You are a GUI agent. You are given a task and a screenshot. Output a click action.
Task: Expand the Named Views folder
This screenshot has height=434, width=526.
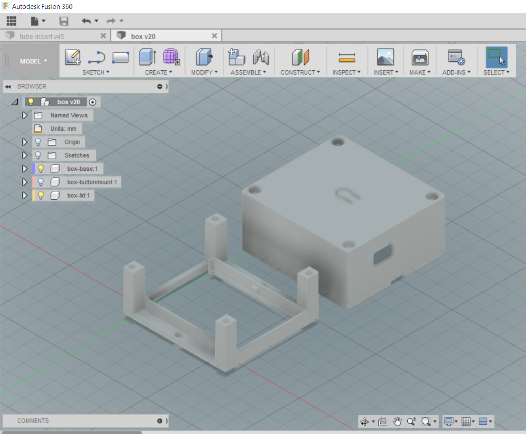click(x=24, y=115)
